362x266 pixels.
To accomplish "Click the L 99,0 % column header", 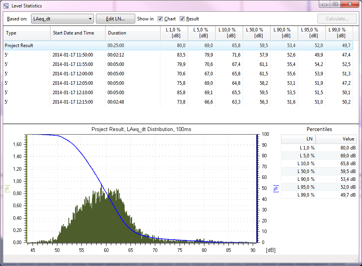I will 339,33.
